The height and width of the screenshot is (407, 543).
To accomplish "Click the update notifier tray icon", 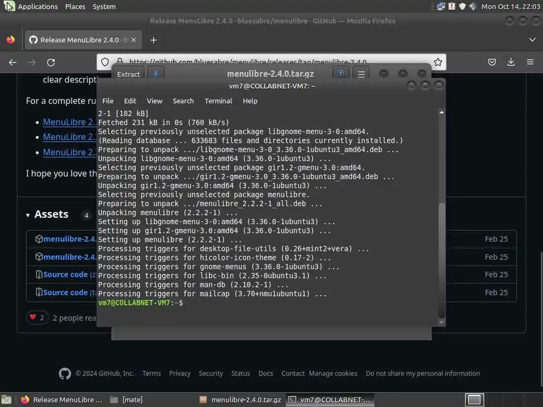I will coord(452,6).
